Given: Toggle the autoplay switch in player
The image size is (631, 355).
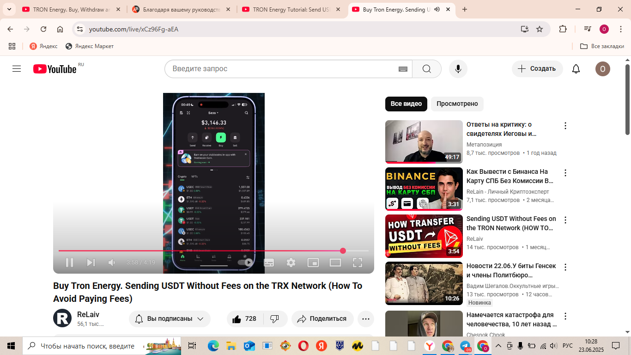Looking at the screenshot, I should pos(245,263).
